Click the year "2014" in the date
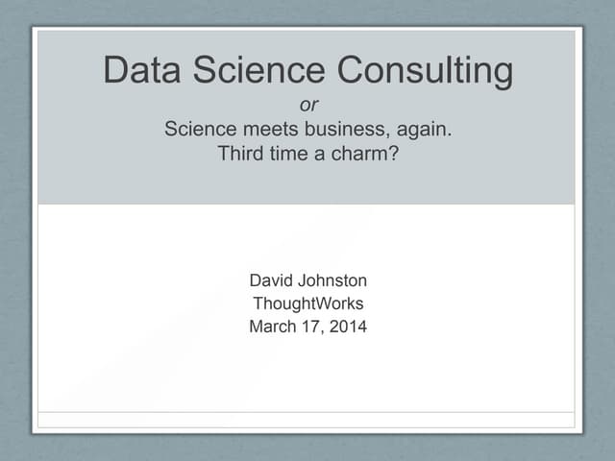615x461 pixels. coord(349,327)
